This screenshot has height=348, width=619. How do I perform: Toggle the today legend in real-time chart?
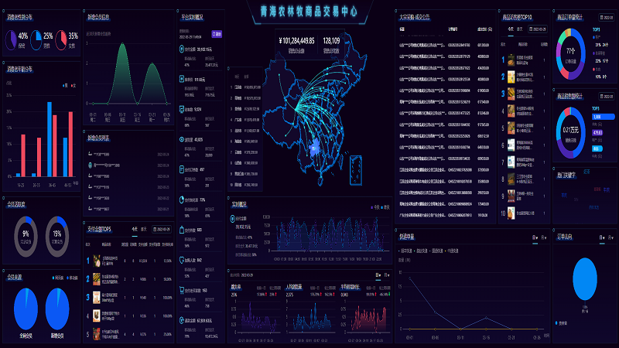[374, 207]
